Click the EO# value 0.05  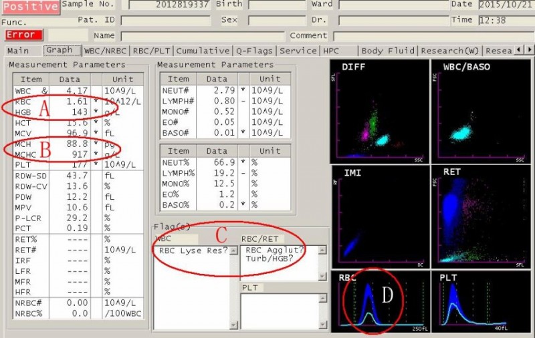tap(224, 122)
